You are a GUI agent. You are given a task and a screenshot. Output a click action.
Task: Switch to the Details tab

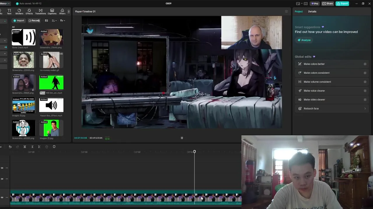(x=312, y=12)
